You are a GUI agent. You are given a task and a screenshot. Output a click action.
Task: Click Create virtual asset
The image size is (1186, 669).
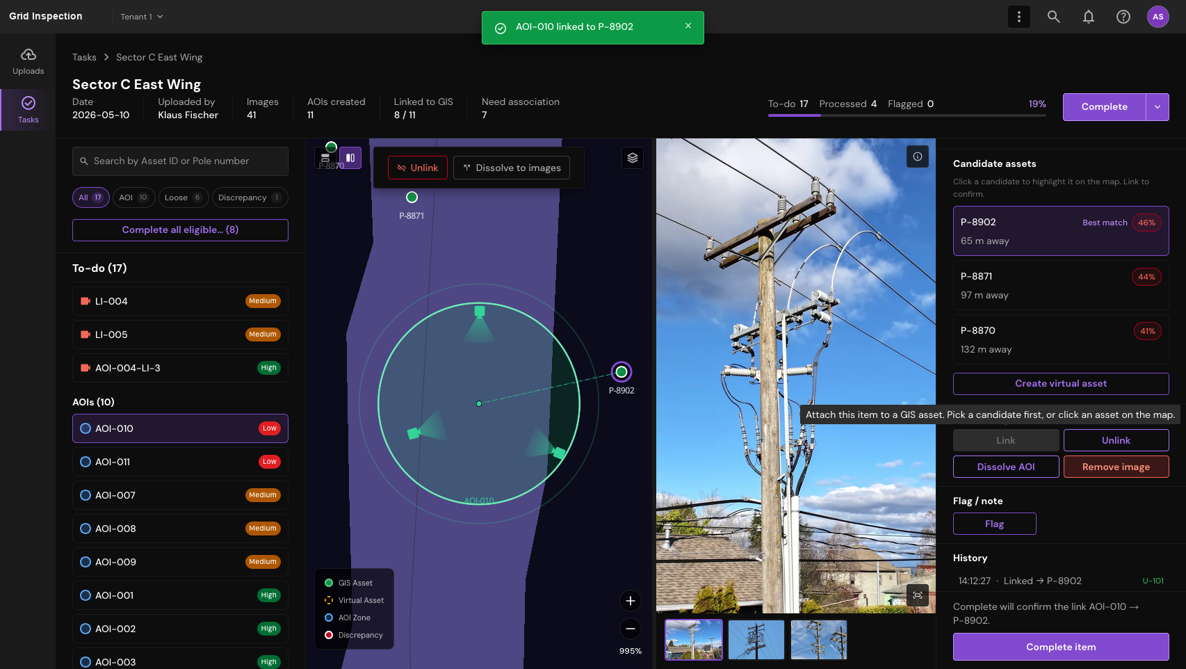pyautogui.click(x=1061, y=384)
